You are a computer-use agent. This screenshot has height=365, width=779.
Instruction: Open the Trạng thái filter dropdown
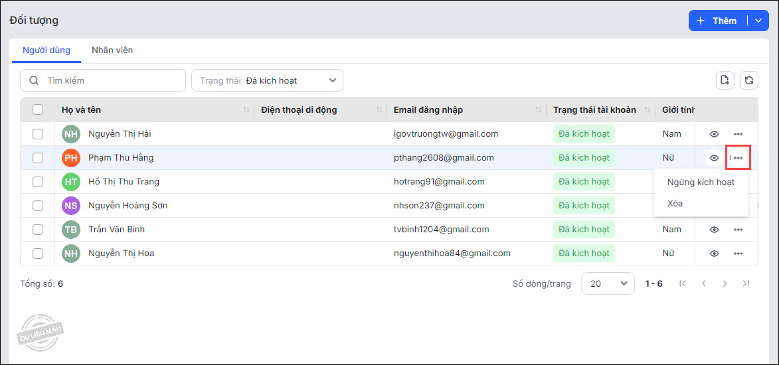point(267,80)
